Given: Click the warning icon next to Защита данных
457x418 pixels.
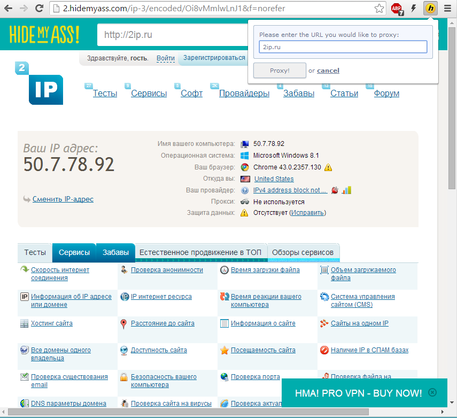Looking at the screenshot, I should [244, 213].
